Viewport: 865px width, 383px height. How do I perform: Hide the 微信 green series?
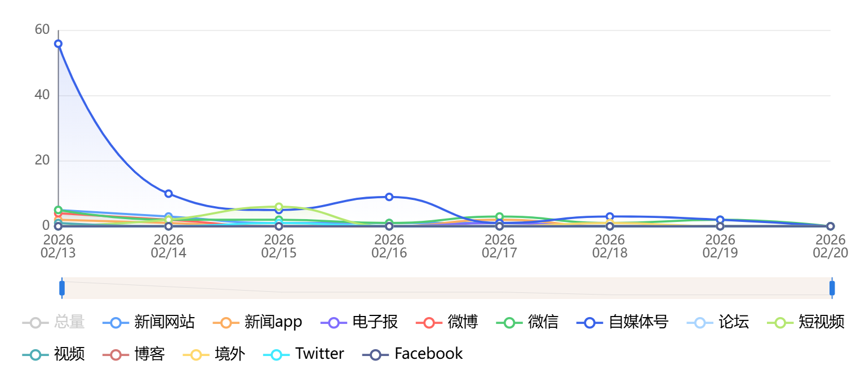[509, 323]
